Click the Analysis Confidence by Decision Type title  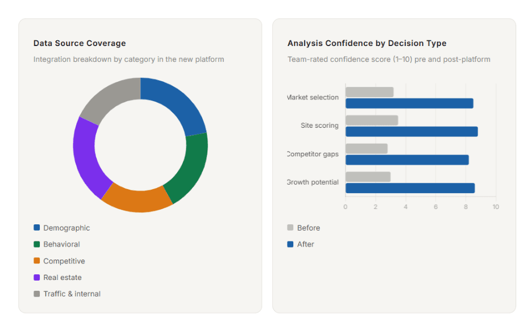pyautogui.click(x=367, y=43)
